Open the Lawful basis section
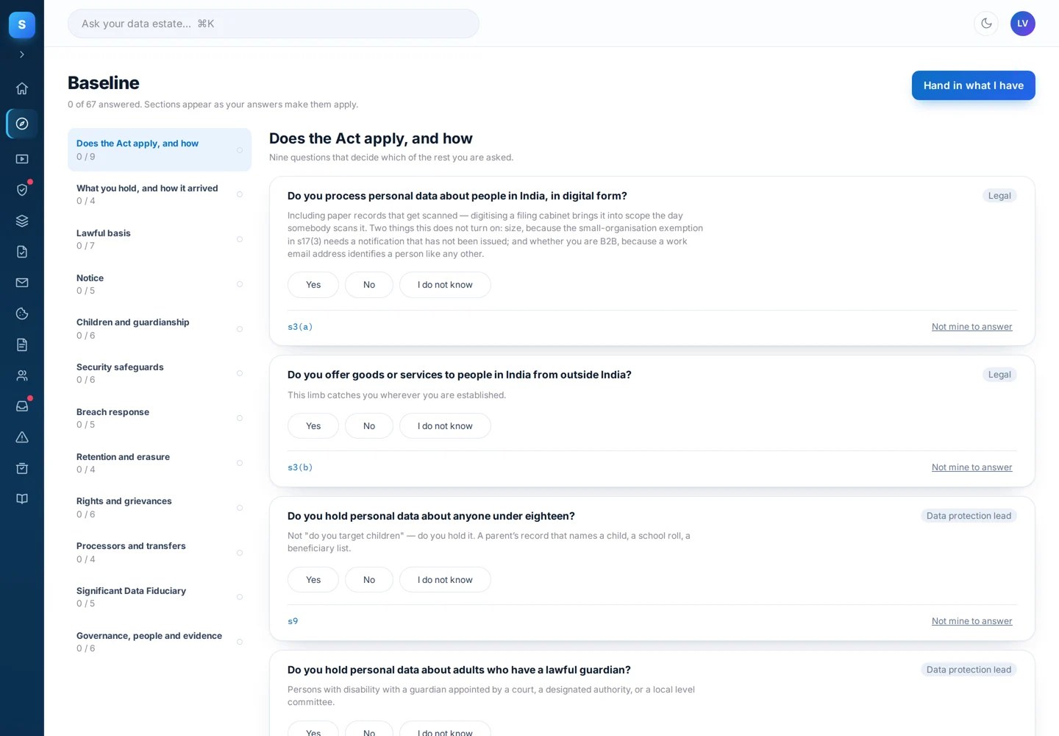 (160, 239)
